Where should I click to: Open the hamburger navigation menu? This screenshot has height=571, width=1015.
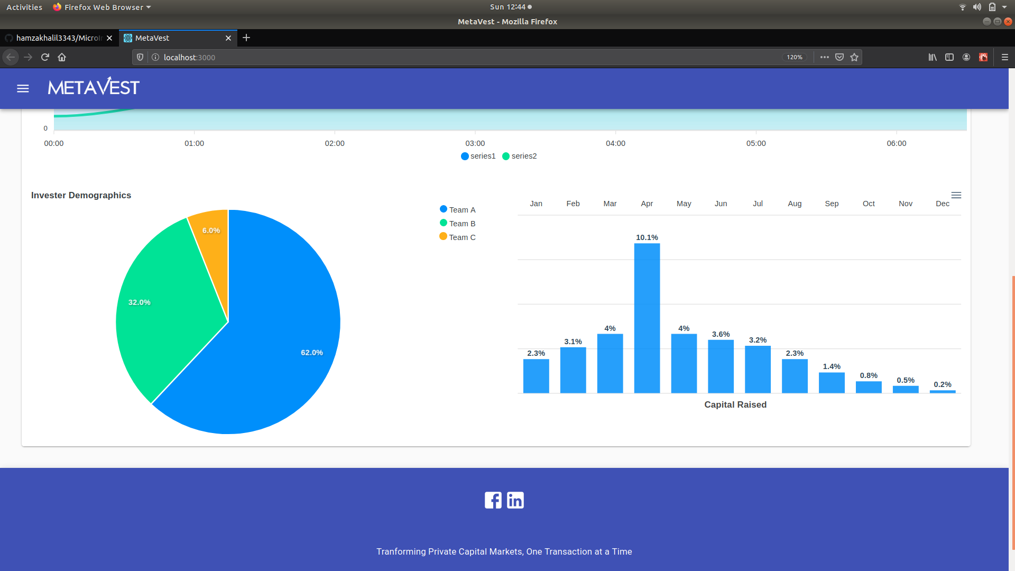coord(23,88)
